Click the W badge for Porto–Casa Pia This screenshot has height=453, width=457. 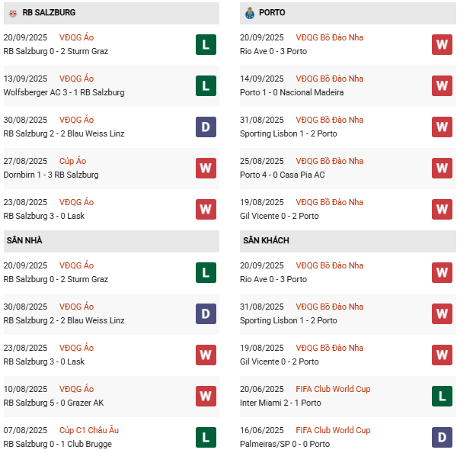[442, 168]
